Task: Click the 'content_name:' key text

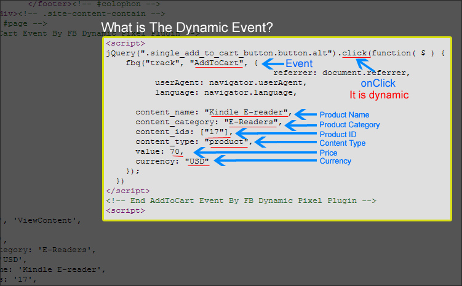Action: click(167, 112)
